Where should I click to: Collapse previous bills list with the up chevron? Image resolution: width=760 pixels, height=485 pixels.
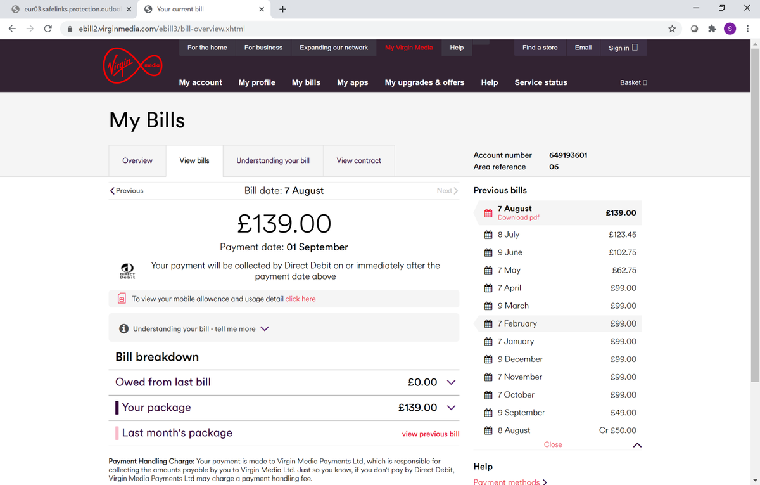(x=637, y=445)
